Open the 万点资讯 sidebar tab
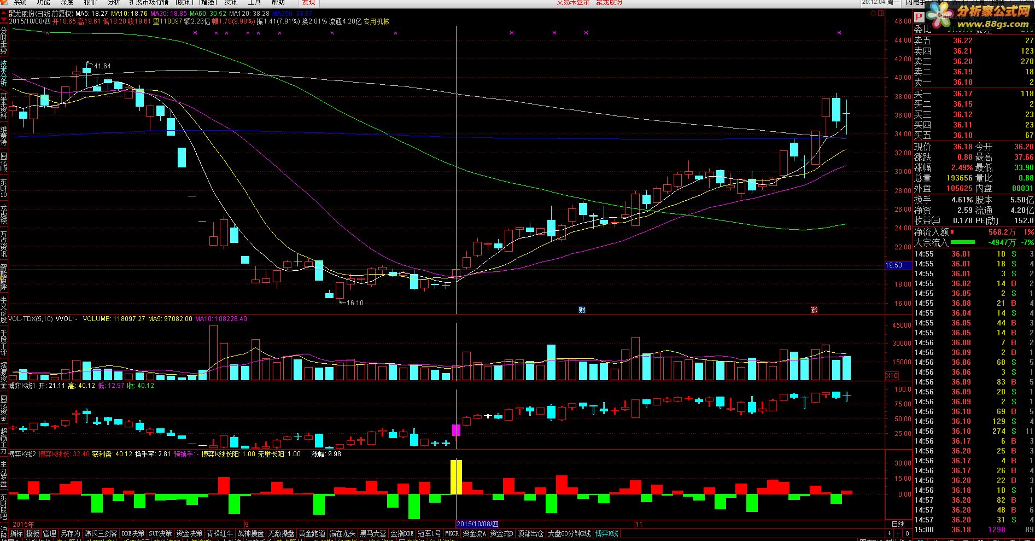This screenshot has width=1035, height=541. pyautogui.click(x=4, y=244)
